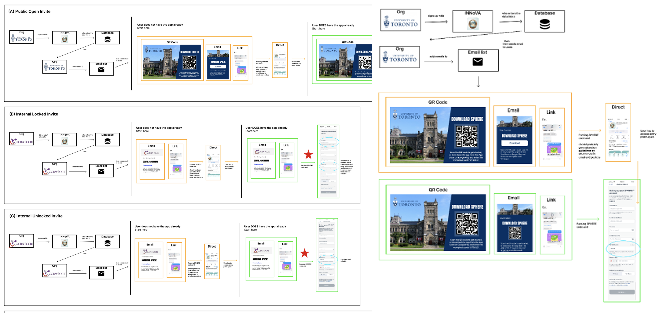Select the red star in Internal Unlocked Invite

[304, 253]
